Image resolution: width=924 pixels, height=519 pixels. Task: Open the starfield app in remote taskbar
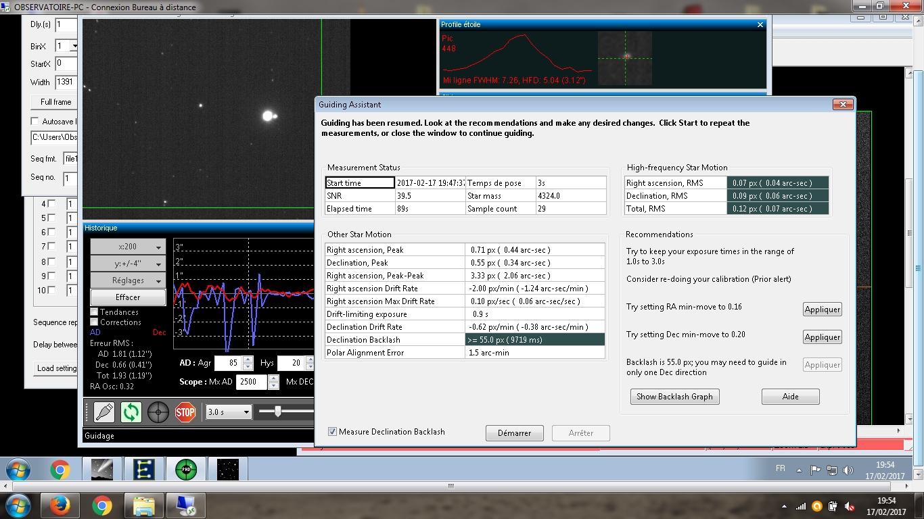click(x=227, y=469)
